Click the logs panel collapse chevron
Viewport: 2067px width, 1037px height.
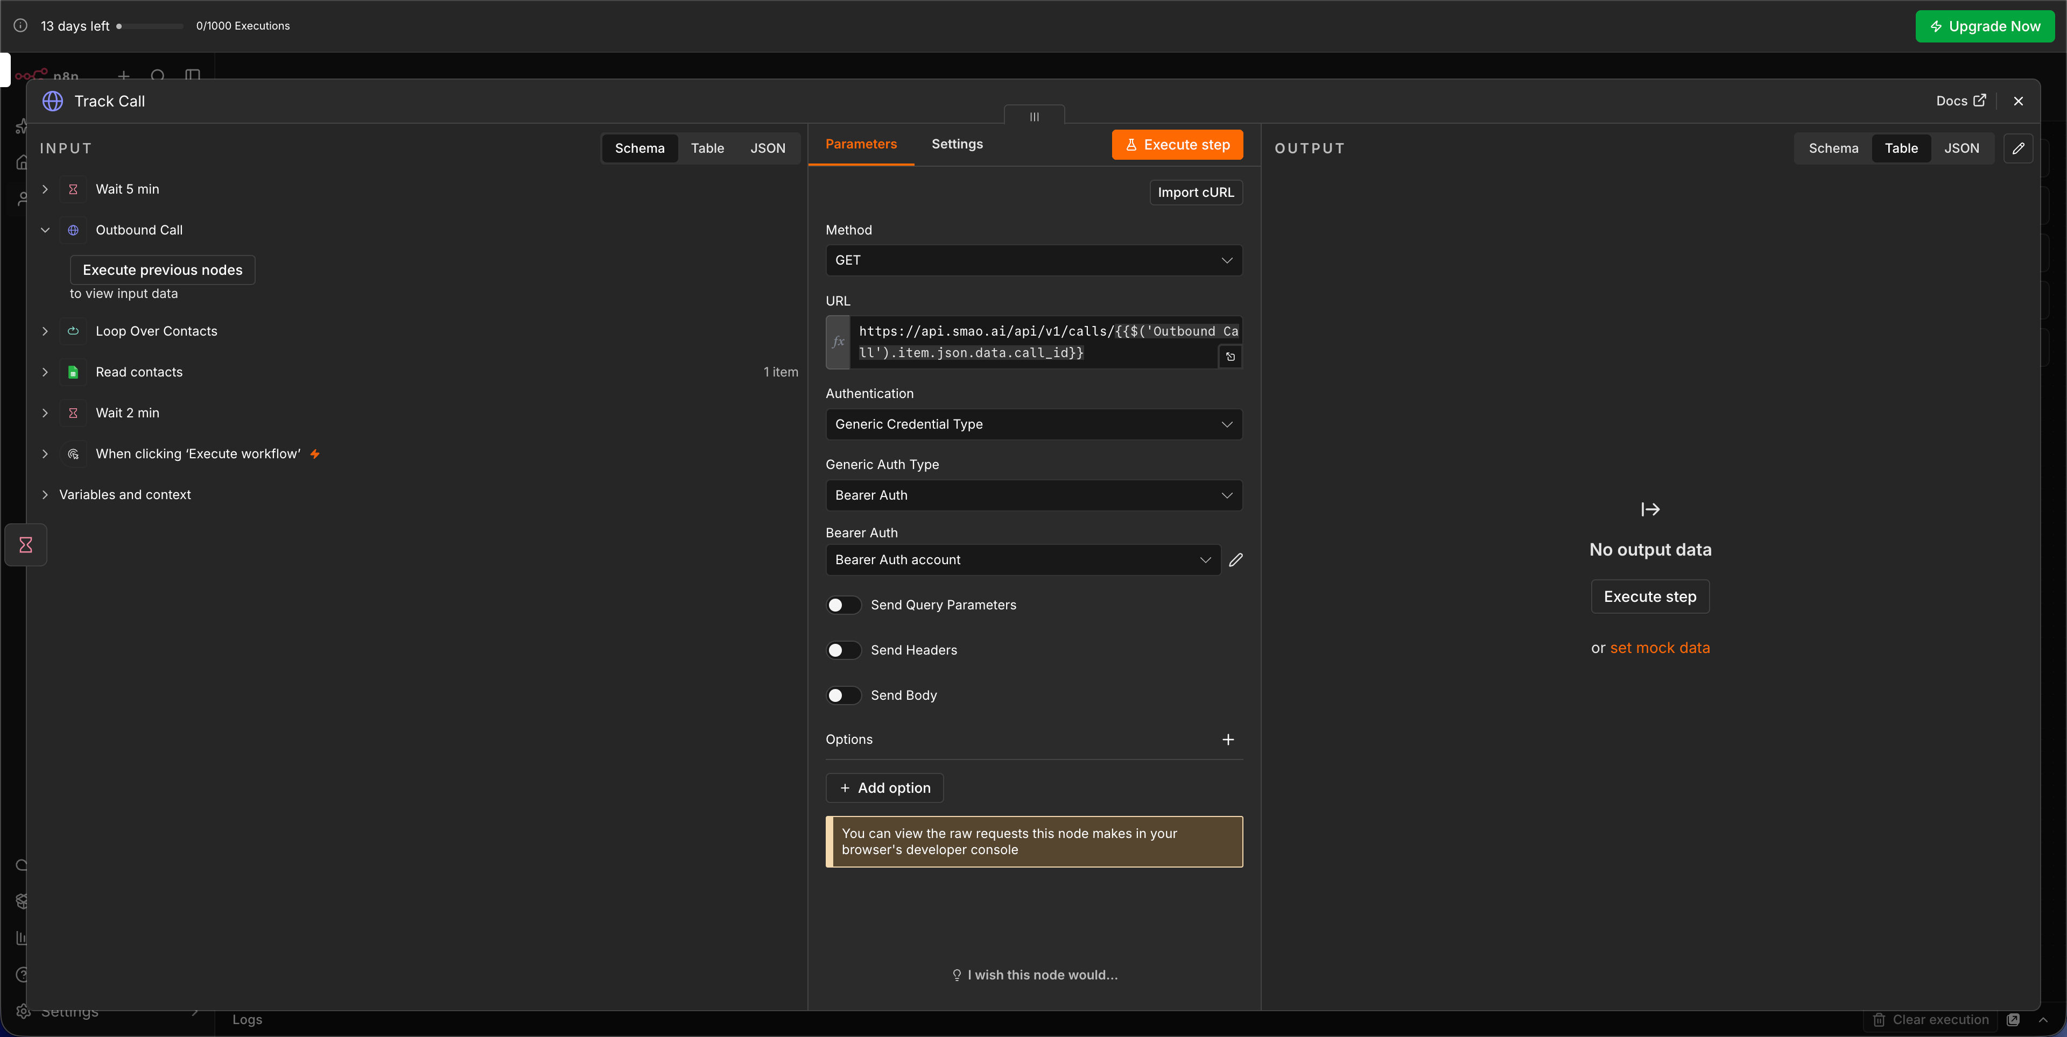pos(2043,1019)
